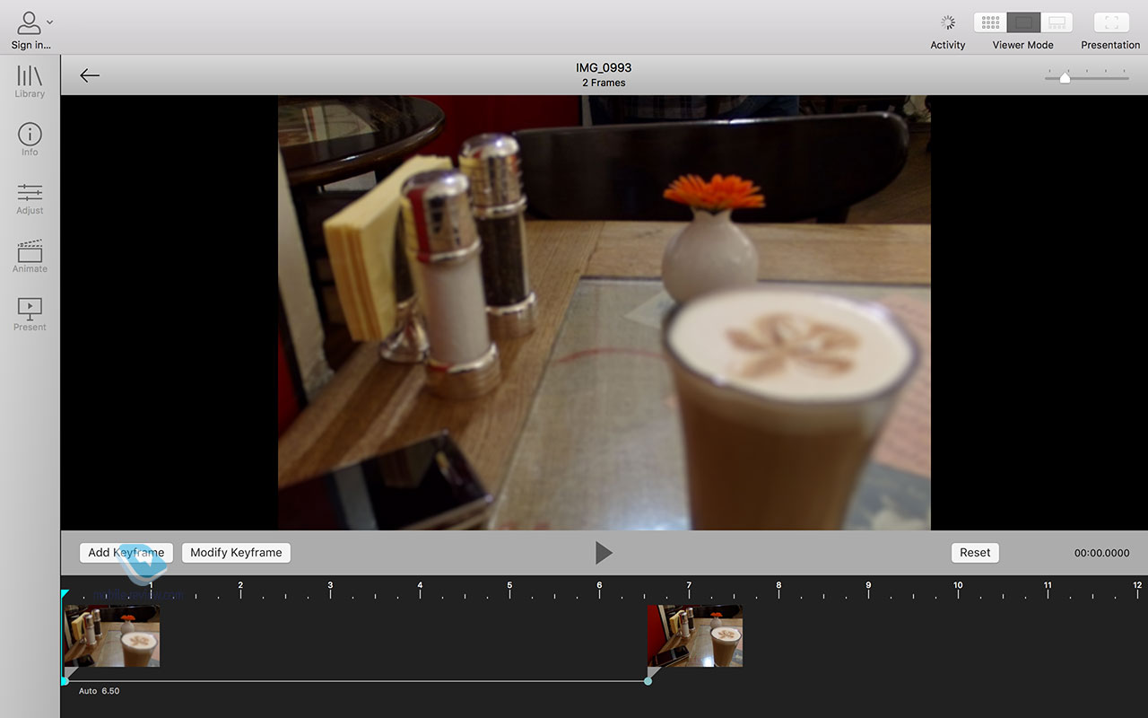The height and width of the screenshot is (718, 1148).
Task: Play the animation
Action: [x=604, y=553]
